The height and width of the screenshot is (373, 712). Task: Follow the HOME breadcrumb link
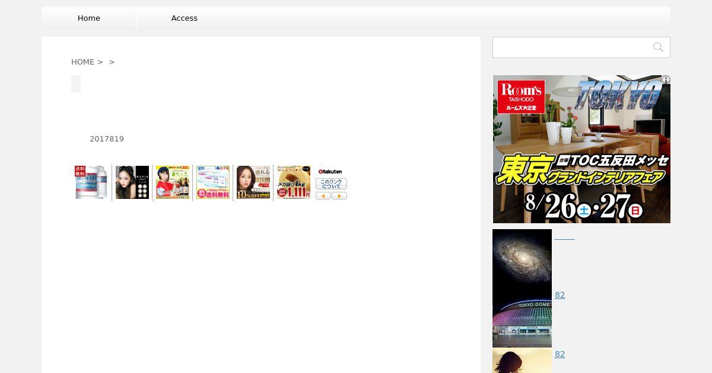83,62
